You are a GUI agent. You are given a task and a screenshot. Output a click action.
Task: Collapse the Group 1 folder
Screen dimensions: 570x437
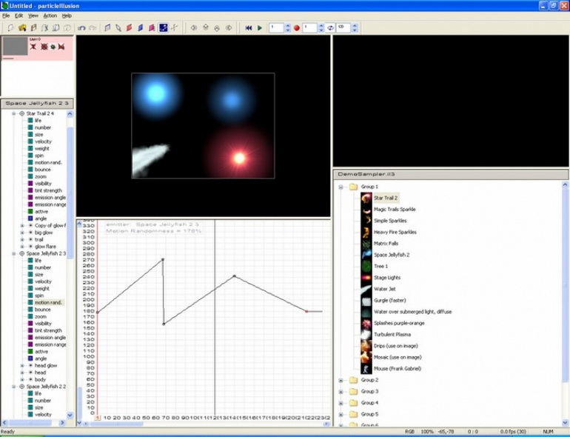(341, 187)
